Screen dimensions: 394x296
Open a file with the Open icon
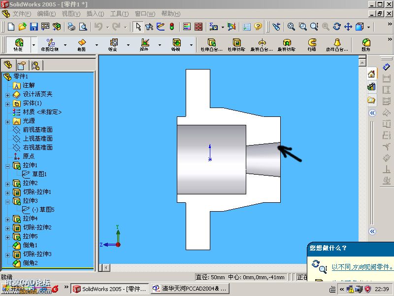tap(22, 27)
